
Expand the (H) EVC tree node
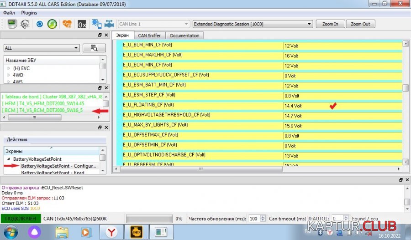tap(9, 68)
